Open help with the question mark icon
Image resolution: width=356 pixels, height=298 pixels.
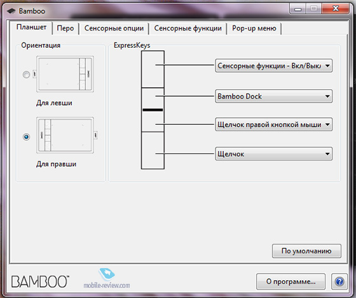[x=339, y=281]
